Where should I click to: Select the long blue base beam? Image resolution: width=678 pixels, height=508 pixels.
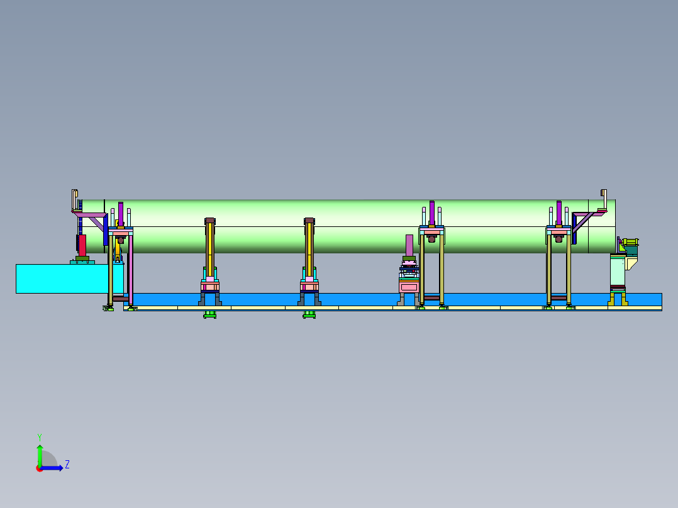point(392,300)
